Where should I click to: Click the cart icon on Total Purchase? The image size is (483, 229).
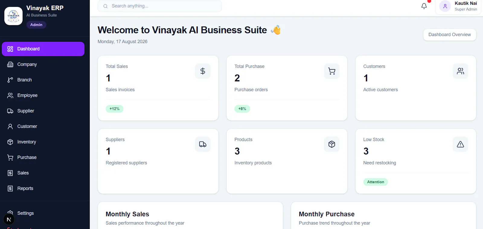click(x=332, y=71)
